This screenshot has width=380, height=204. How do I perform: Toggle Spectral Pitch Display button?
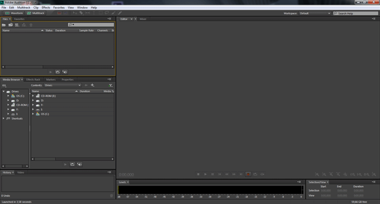coord(66,13)
